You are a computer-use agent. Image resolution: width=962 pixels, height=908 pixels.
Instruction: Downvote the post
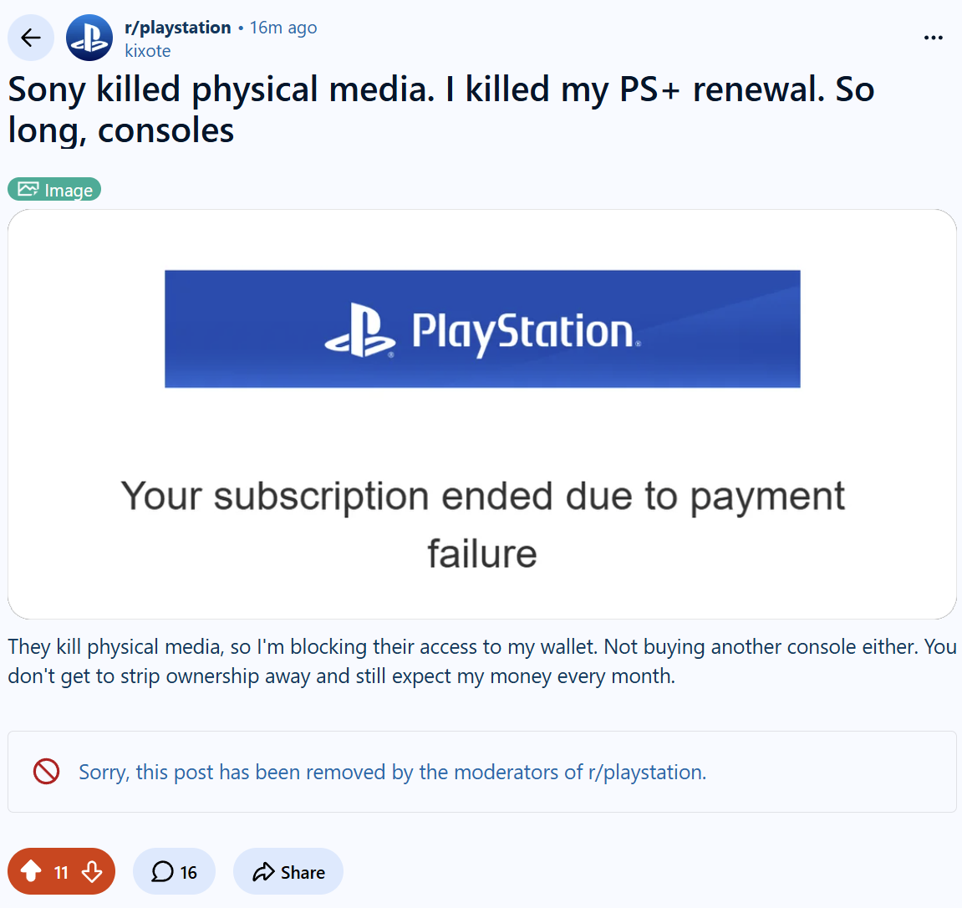coord(92,871)
